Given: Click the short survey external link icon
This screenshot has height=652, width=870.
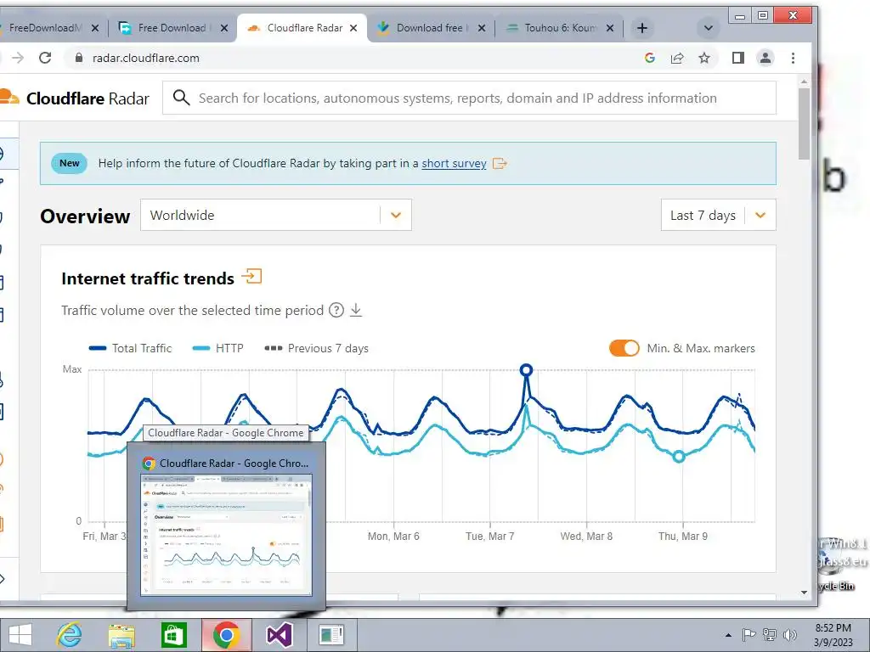Looking at the screenshot, I should (500, 164).
